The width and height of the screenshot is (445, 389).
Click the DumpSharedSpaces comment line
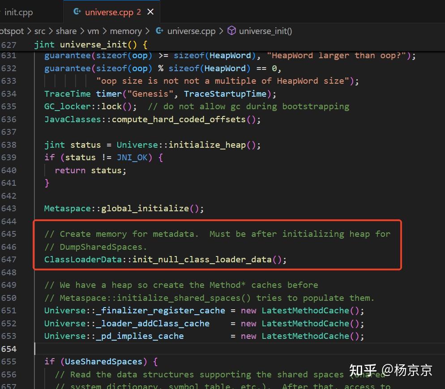point(95,247)
